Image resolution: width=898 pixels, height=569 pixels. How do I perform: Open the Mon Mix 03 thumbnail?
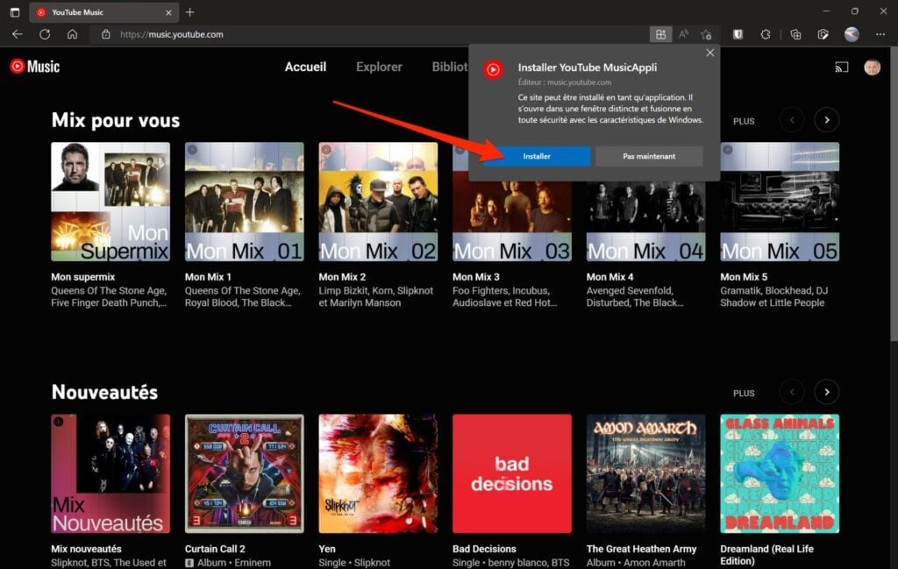tap(512, 221)
